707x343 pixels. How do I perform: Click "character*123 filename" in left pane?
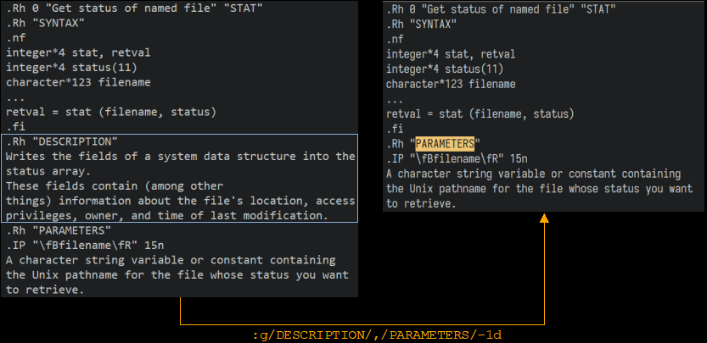coord(78,82)
